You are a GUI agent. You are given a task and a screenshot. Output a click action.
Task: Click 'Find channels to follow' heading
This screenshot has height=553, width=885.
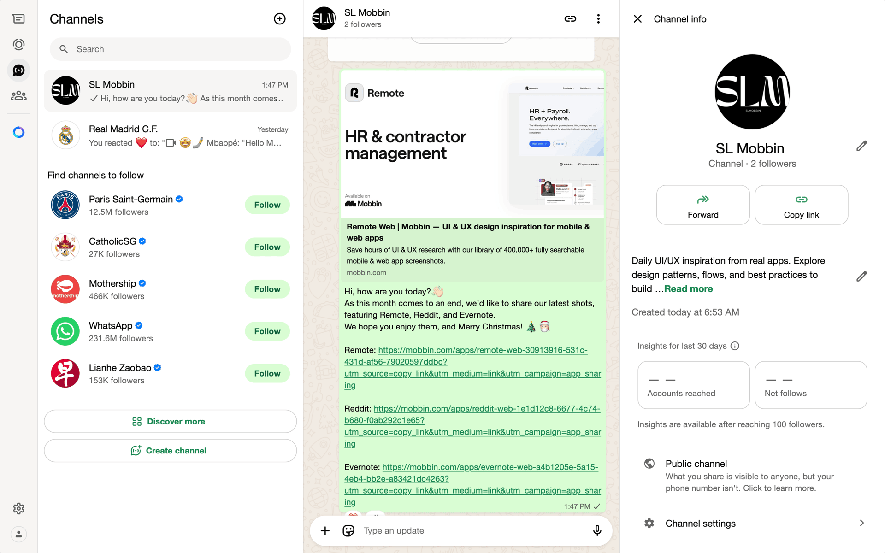(95, 175)
